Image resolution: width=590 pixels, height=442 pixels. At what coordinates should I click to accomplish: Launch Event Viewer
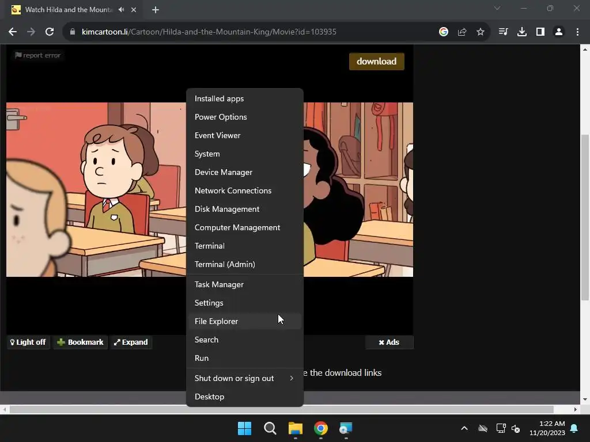(245, 135)
